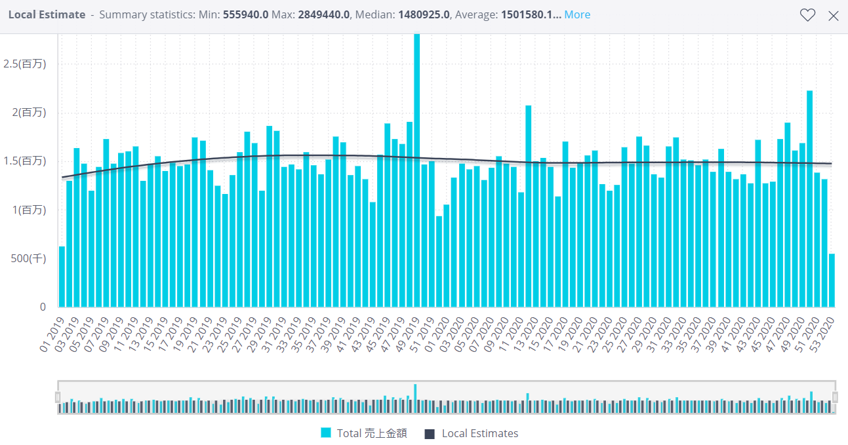Click the Max 2849440.0 statistic value

click(324, 14)
